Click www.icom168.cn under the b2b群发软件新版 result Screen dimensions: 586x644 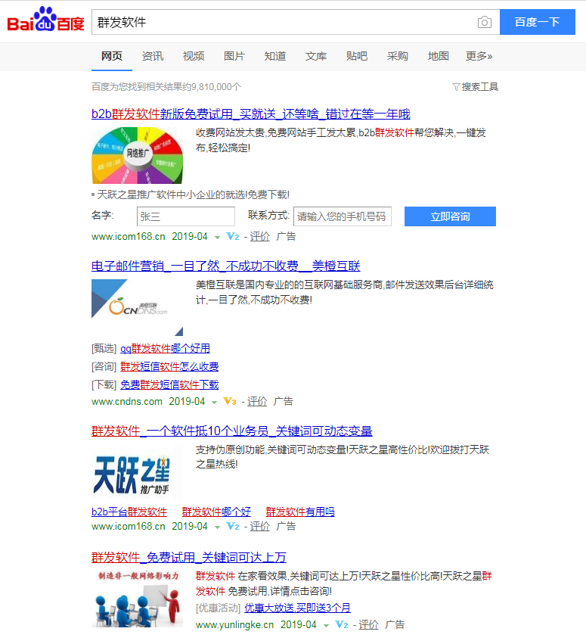coord(129,237)
